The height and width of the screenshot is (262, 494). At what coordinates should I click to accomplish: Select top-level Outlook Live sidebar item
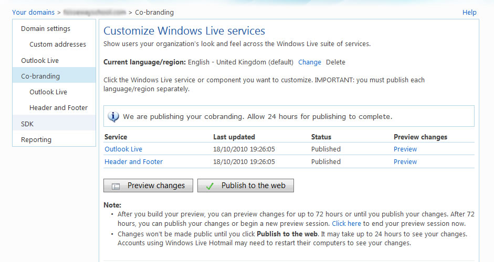[x=40, y=60]
